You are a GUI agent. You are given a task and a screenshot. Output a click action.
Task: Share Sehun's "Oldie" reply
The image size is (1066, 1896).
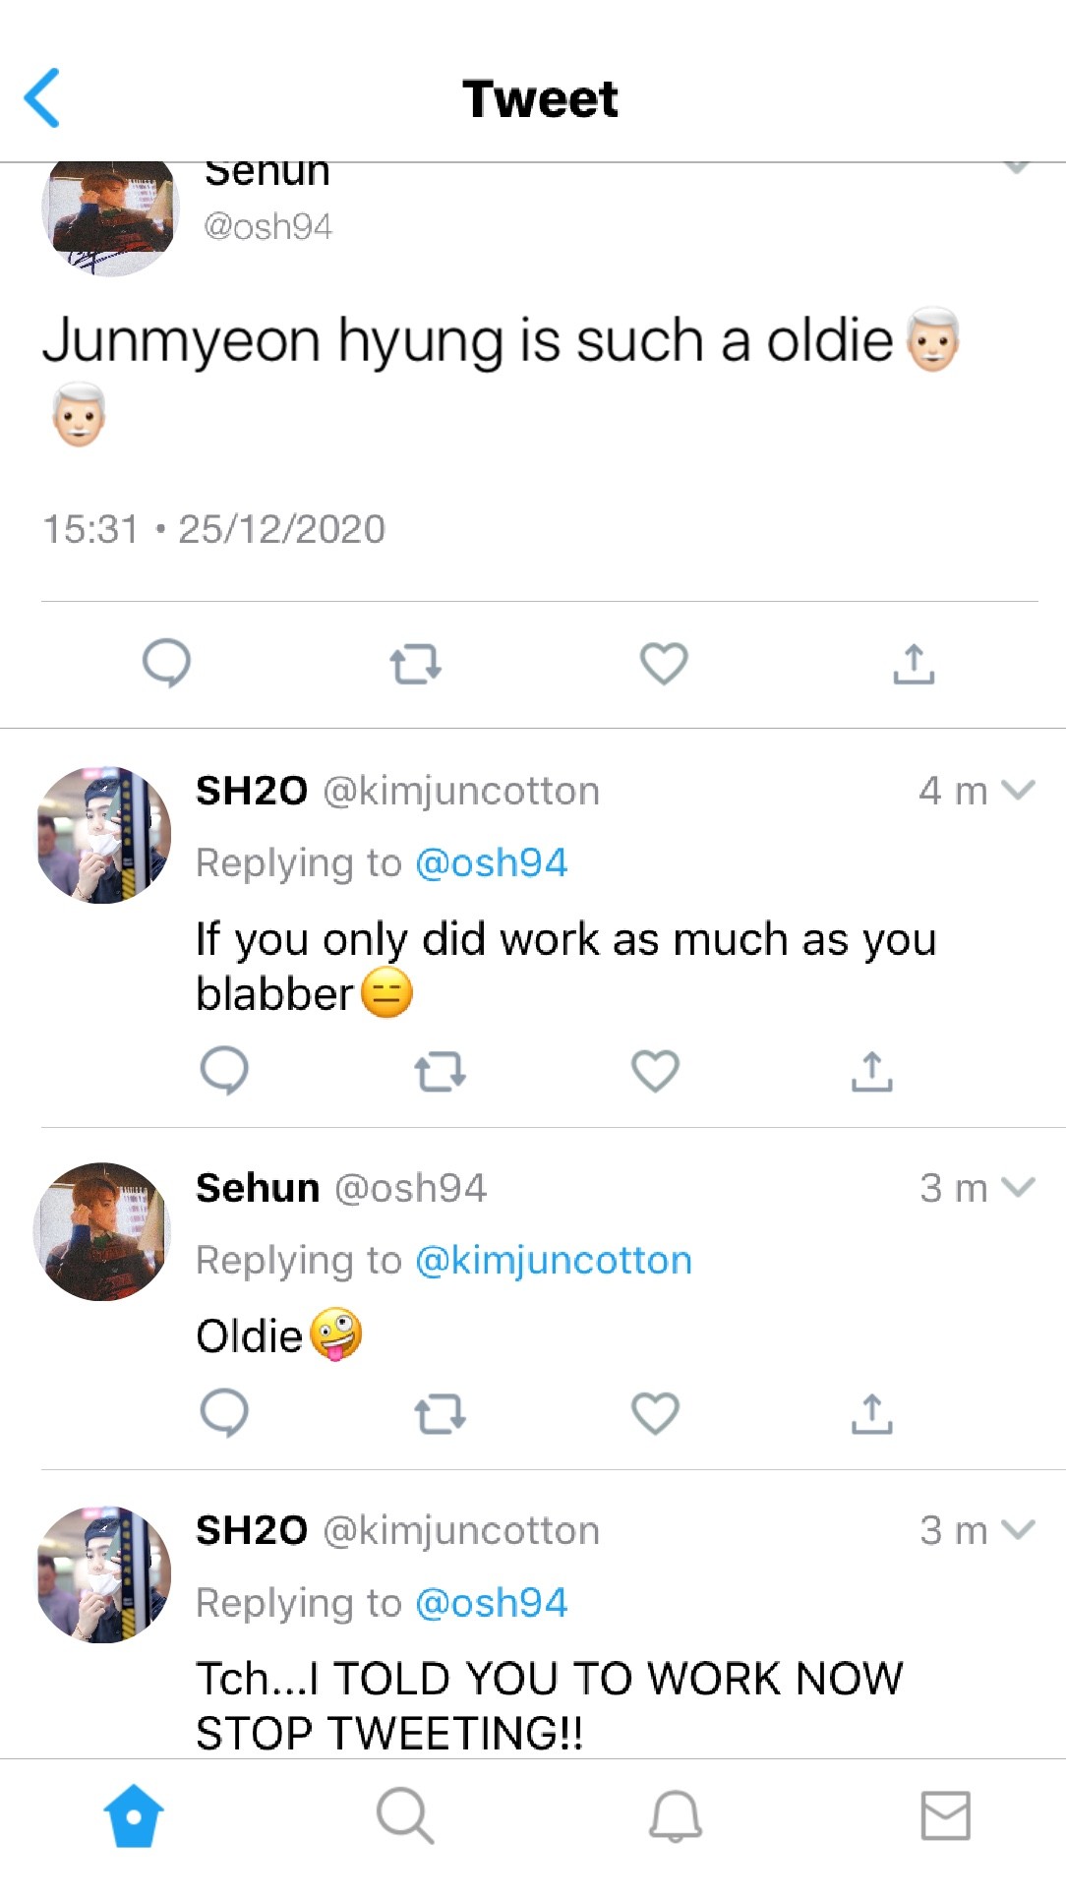(x=871, y=1414)
